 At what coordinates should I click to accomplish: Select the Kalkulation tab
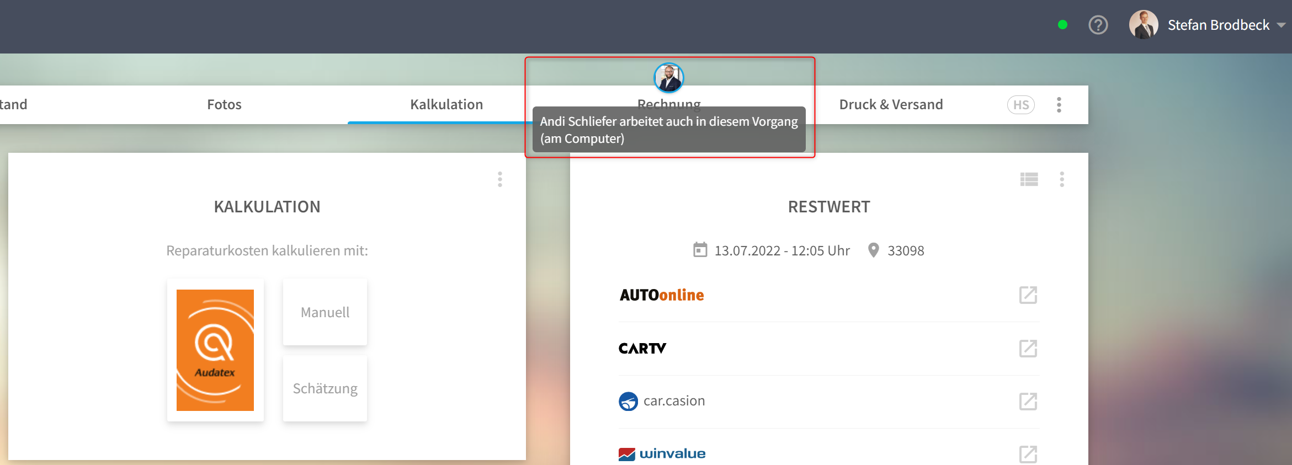(x=446, y=105)
